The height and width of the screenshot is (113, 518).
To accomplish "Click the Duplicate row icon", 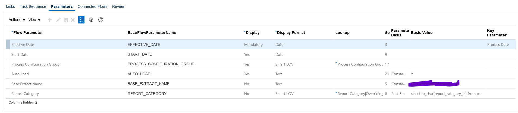I will (66, 20).
